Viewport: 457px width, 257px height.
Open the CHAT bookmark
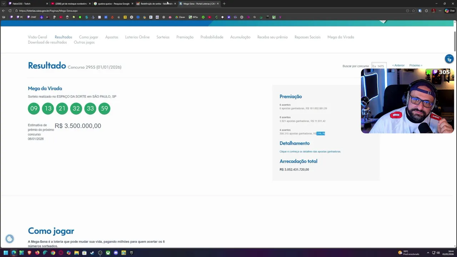point(32,17)
